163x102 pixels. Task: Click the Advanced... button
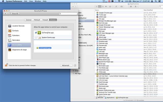tap(66, 66)
